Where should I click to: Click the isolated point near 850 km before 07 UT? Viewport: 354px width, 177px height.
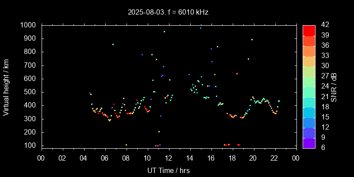click(113, 44)
